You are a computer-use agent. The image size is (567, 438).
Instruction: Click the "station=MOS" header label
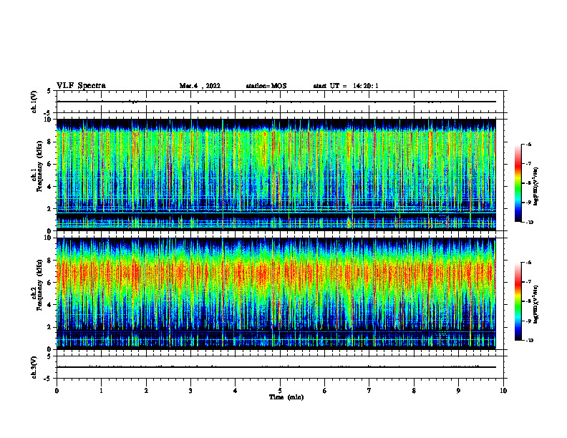266,86
